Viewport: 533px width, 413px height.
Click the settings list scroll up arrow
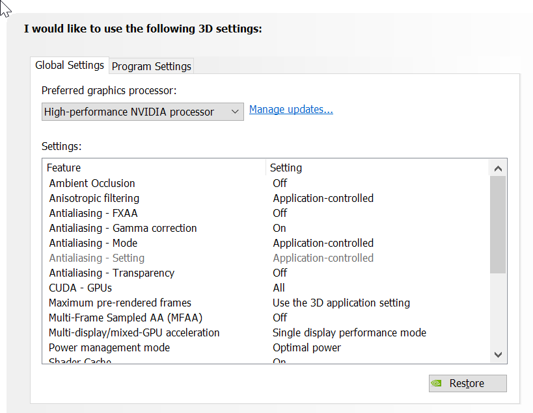498,169
